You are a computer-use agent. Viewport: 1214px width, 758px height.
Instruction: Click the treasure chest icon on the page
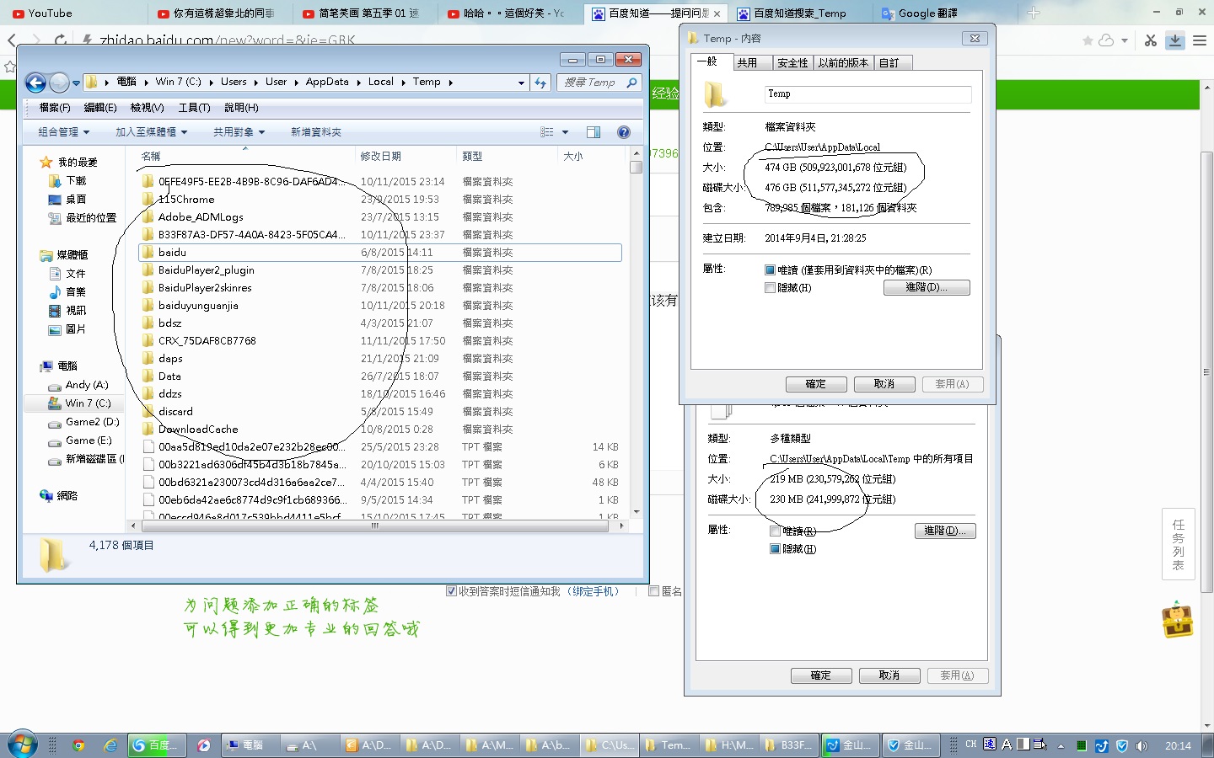tap(1178, 621)
